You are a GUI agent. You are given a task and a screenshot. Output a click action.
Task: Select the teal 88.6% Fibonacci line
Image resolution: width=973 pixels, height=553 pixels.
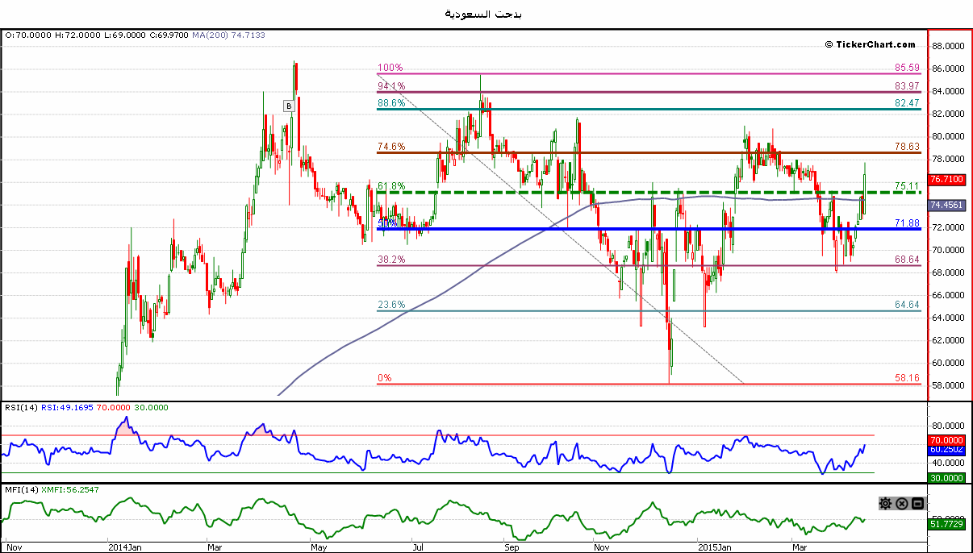649,109
